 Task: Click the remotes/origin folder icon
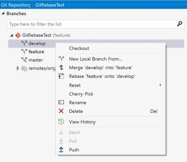point(24,68)
